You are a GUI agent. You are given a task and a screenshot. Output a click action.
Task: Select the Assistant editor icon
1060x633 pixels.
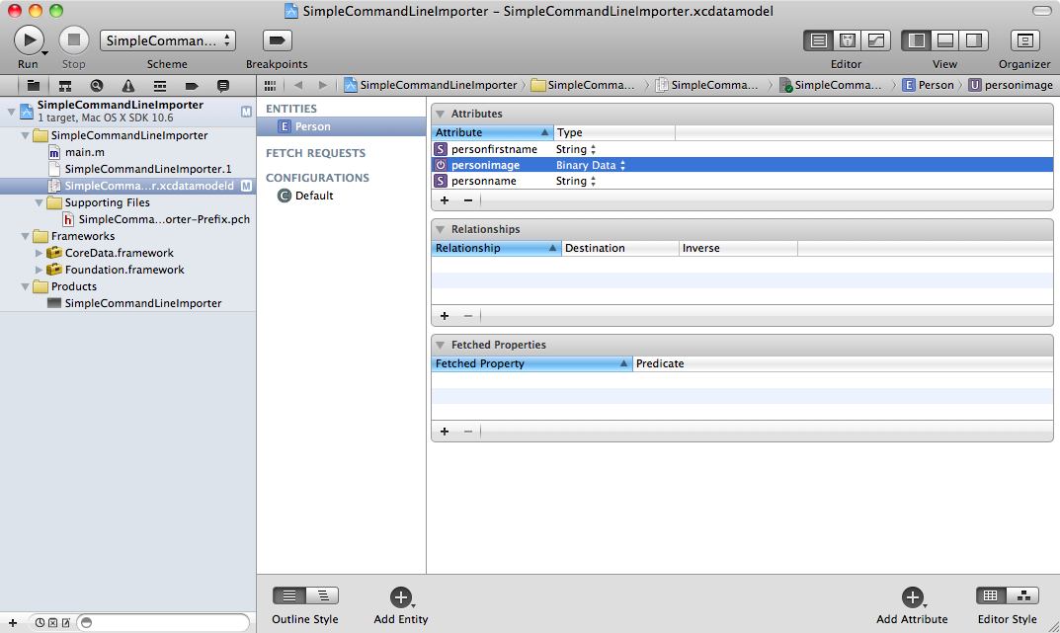click(847, 40)
